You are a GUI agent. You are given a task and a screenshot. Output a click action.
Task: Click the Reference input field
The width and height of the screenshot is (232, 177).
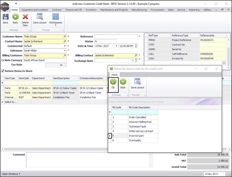(116, 36)
